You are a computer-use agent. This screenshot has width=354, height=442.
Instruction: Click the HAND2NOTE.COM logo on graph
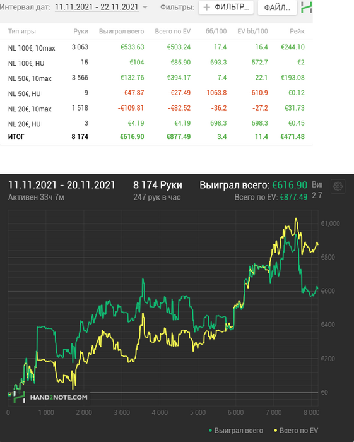[x=50, y=397]
